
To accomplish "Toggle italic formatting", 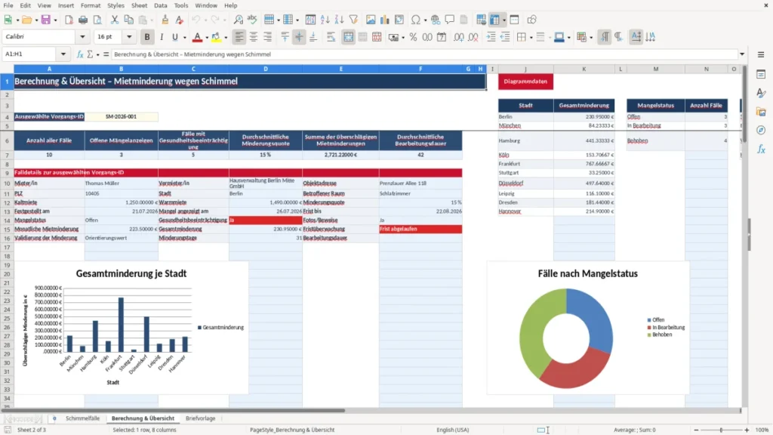I will click(162, 37).
